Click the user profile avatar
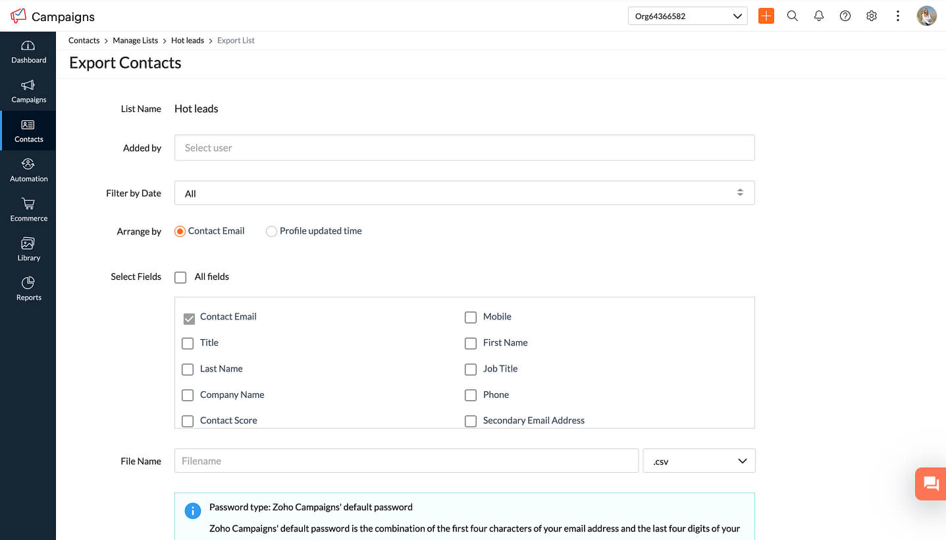 (x=926, y=16)
